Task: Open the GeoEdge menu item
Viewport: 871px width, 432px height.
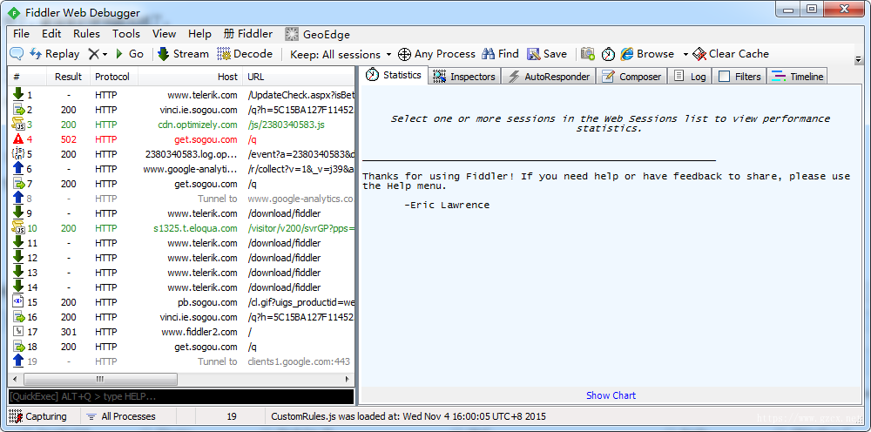Action: pyautogui.click(x=318, y=35)
